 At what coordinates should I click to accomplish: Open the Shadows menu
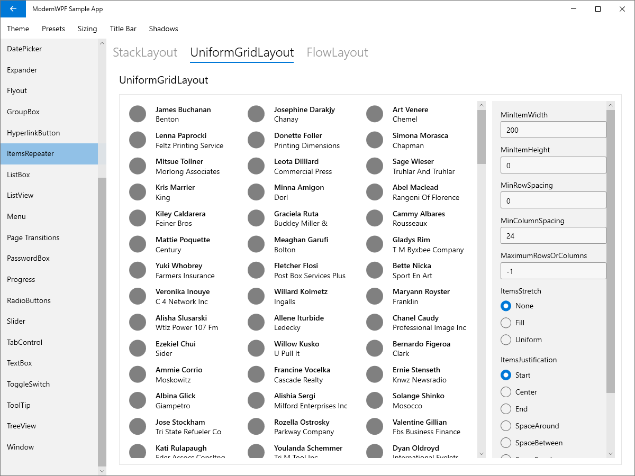(x=164, y=29)
